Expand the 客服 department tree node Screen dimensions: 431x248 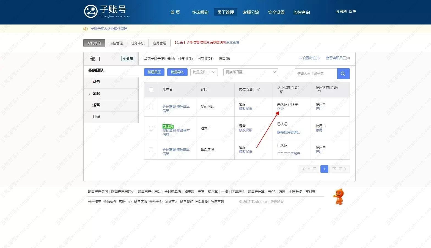(89, 94)
